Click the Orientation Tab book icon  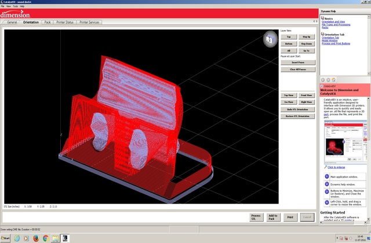pyautogui.click(x=322, y=34)
